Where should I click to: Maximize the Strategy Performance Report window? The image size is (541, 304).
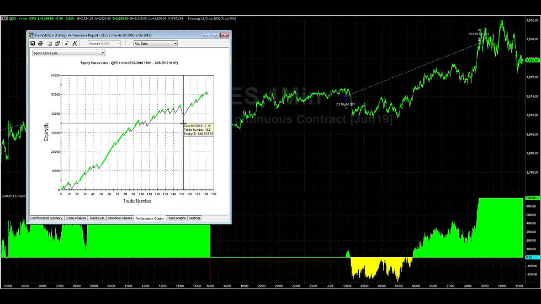(x=215, y=35)
